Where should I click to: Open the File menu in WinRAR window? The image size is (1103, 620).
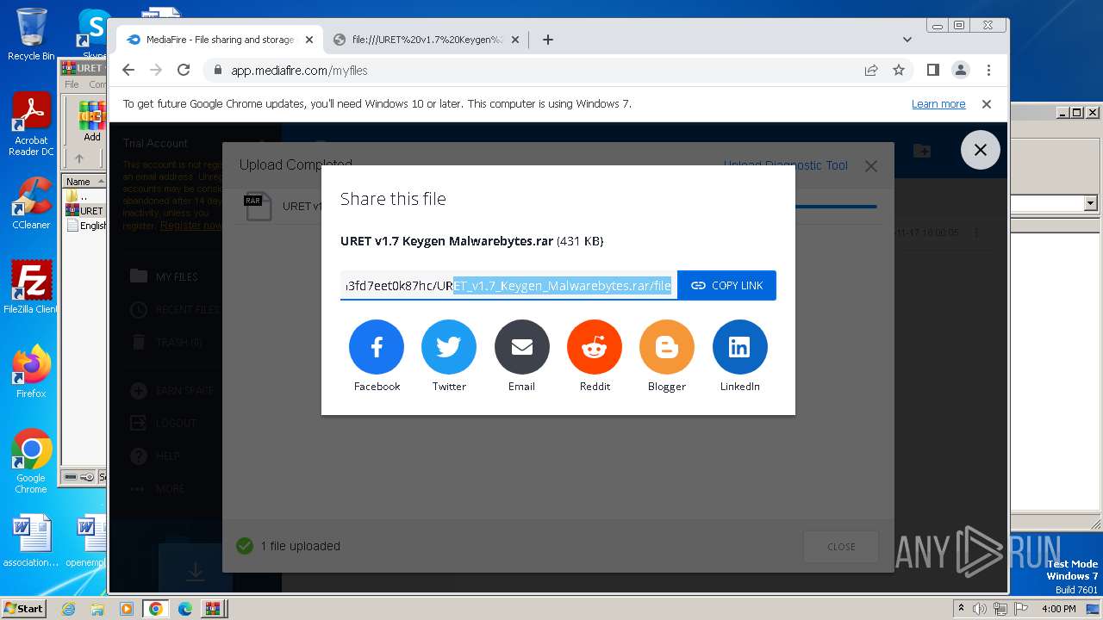coord(72,84)
